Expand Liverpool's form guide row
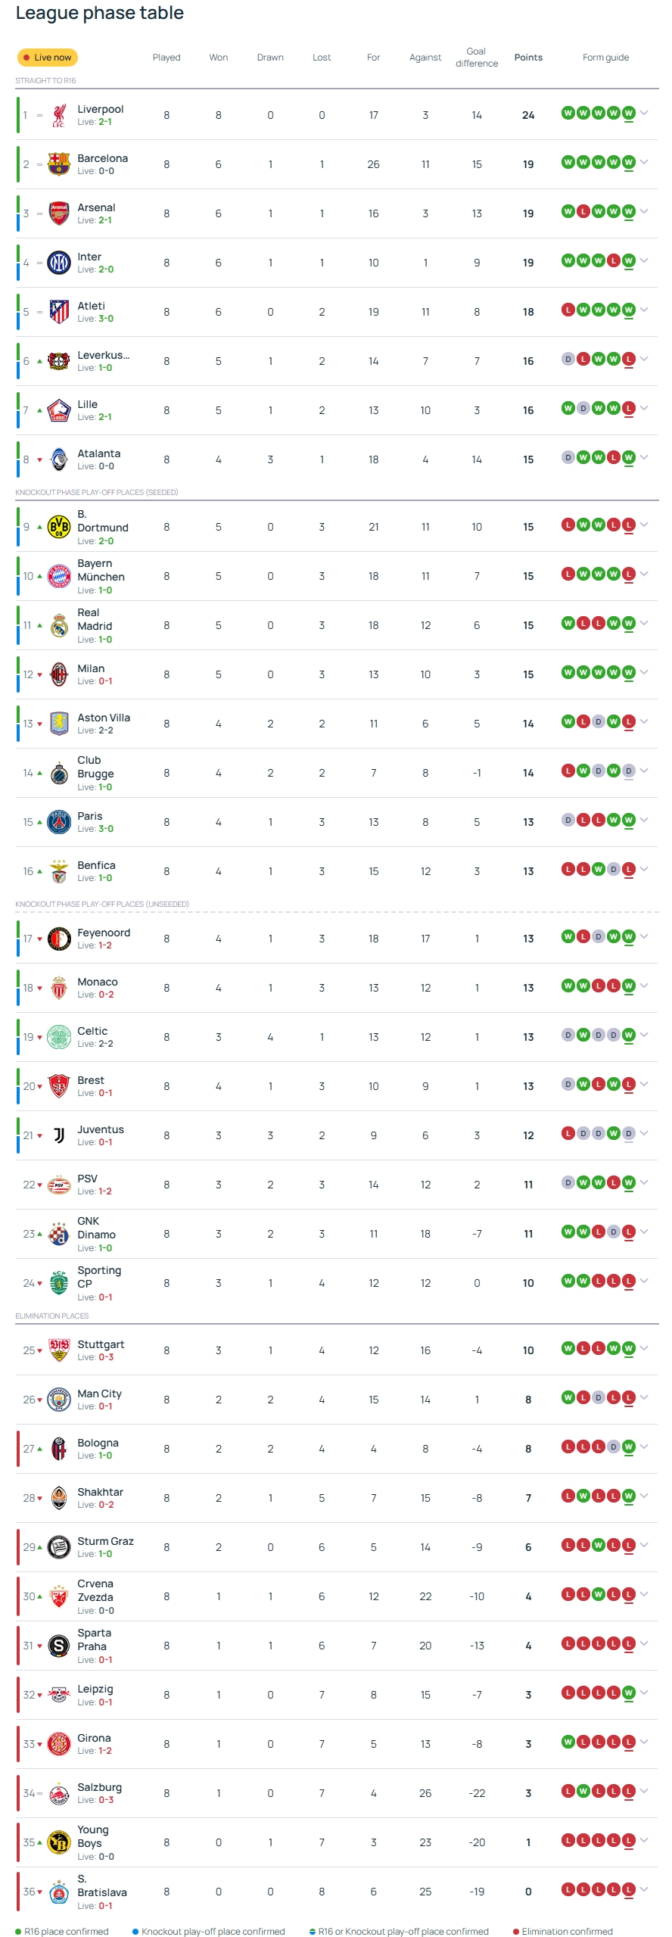This screenshot has height=1937, width=672. [x=644, y=113]
